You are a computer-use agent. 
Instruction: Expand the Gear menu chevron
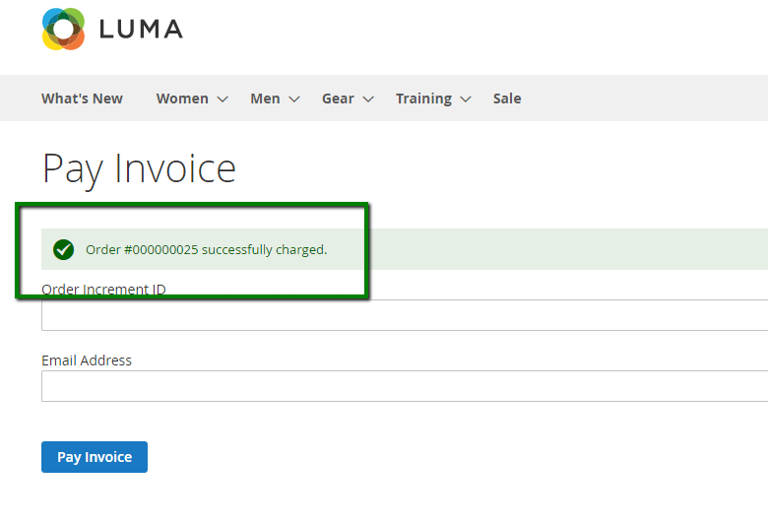pos(368,99)
